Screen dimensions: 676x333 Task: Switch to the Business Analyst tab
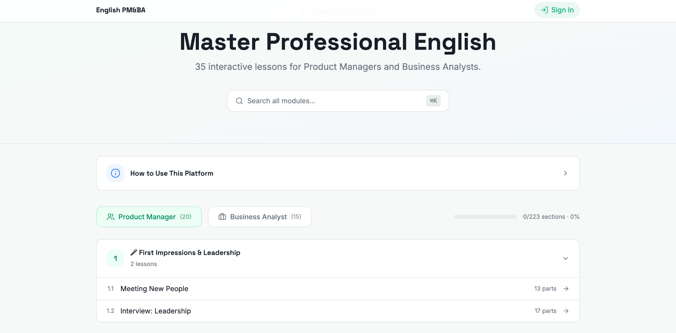point(260,217)
